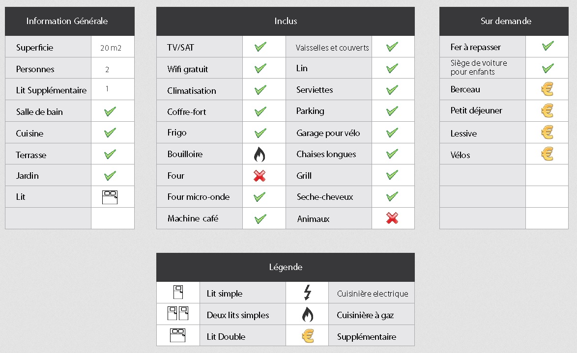Click the green check beside Wifi gratuit

pyautogui.click(x=260, y=68)
